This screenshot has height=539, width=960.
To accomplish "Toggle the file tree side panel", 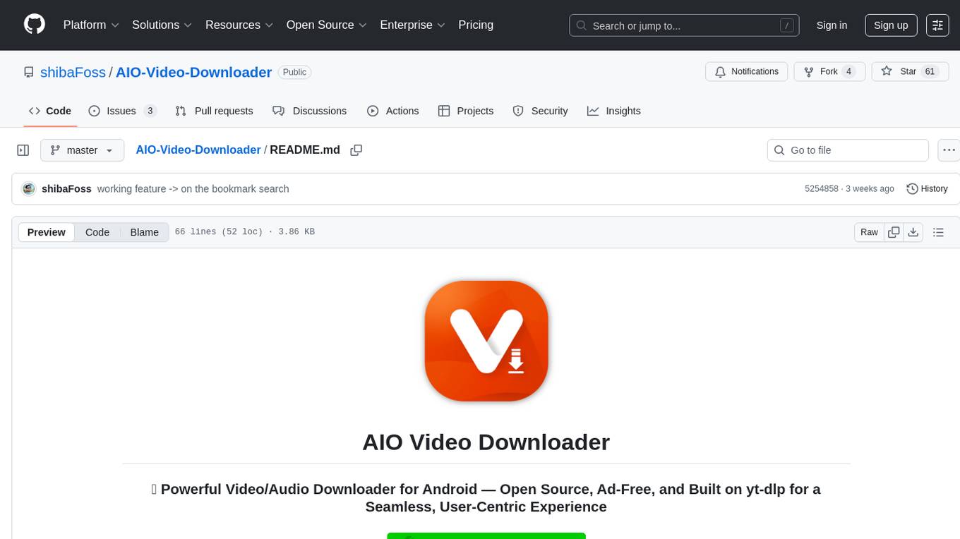I will (x=23, y=150).
